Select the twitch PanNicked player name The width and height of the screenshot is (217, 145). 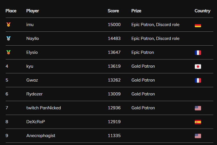(44, 108)
